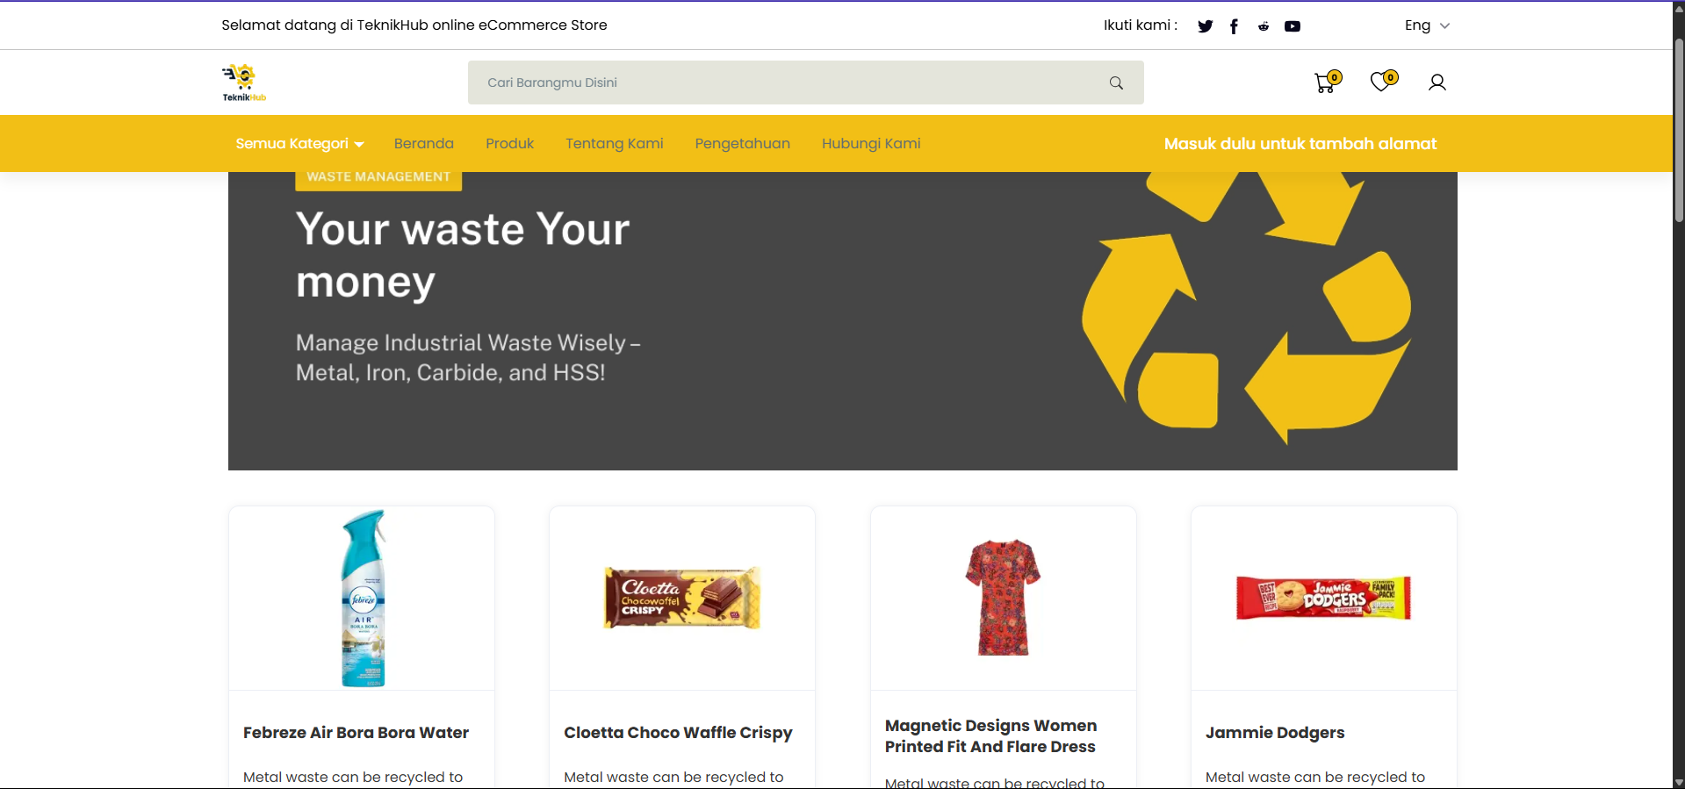Go to the Beranda menu item

[x=423, y=144]
